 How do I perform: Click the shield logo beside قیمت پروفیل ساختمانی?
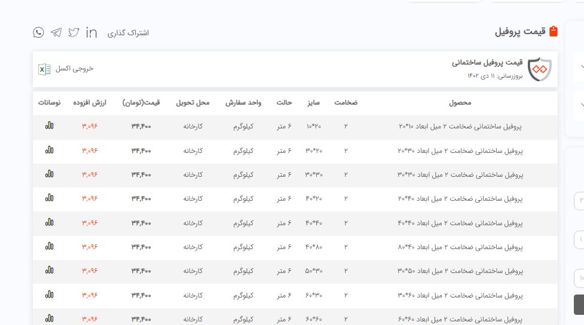pyautogui.click(x=540, y=69)
